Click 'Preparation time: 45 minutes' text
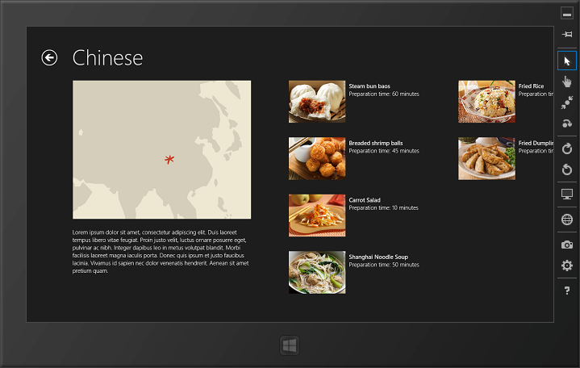This screenshot has width=580, height=368. (384, 151)
